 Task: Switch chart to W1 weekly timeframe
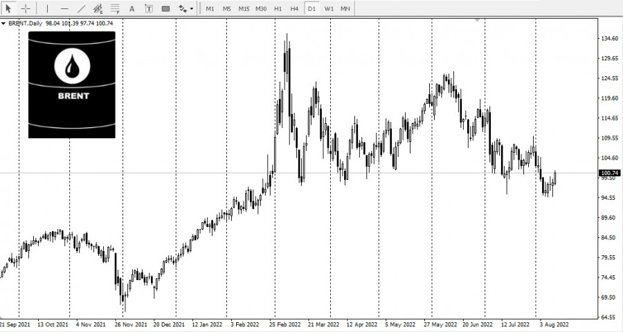pos(329,8)
